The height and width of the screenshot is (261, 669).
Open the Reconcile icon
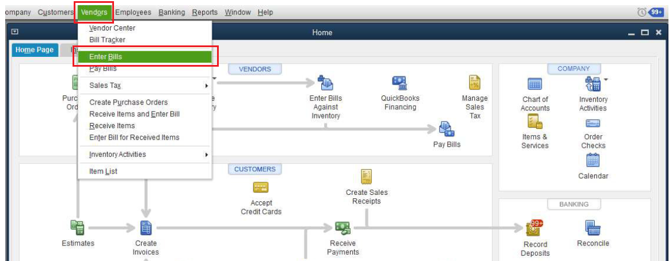coord(592,228)
